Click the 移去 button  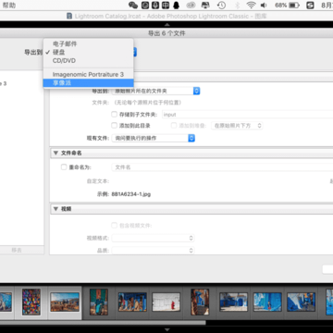[17, 250]
